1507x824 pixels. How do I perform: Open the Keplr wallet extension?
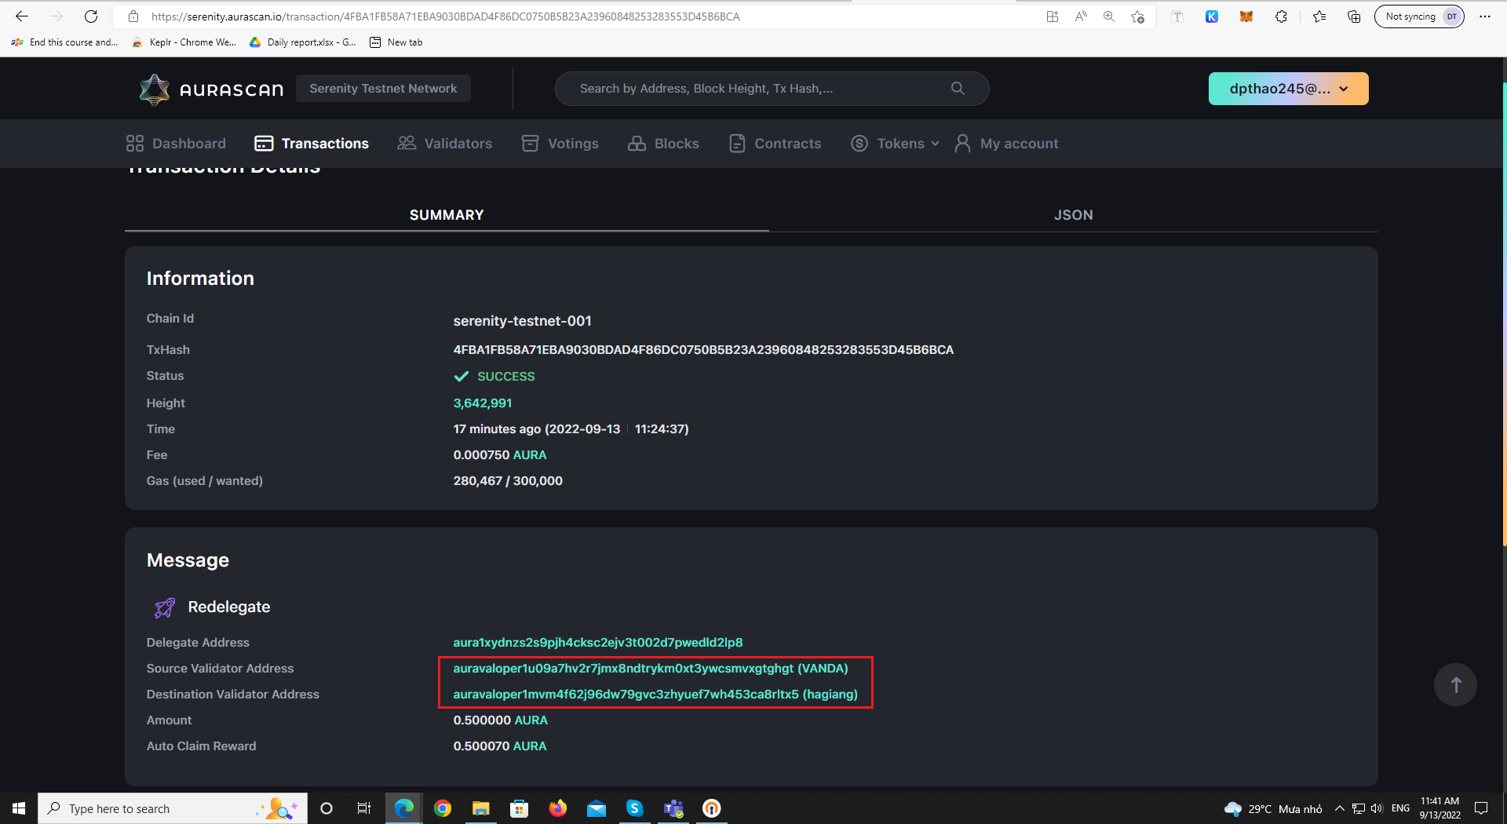click(1212, 16)
